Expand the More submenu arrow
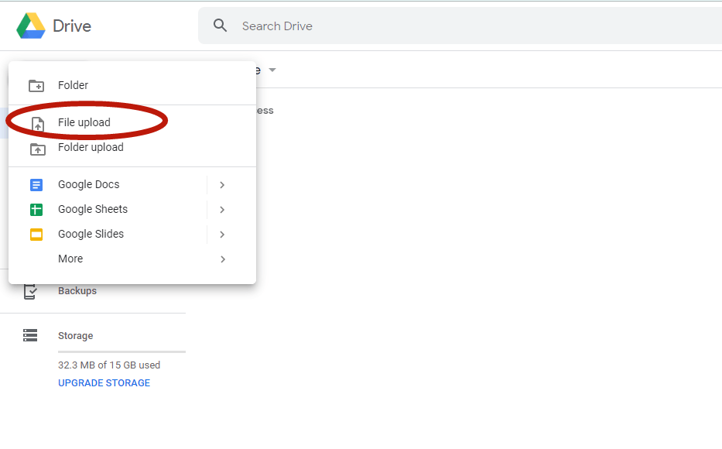Image resolution: width=722 pixels, height=449 pixels. [x=223, y=259]
